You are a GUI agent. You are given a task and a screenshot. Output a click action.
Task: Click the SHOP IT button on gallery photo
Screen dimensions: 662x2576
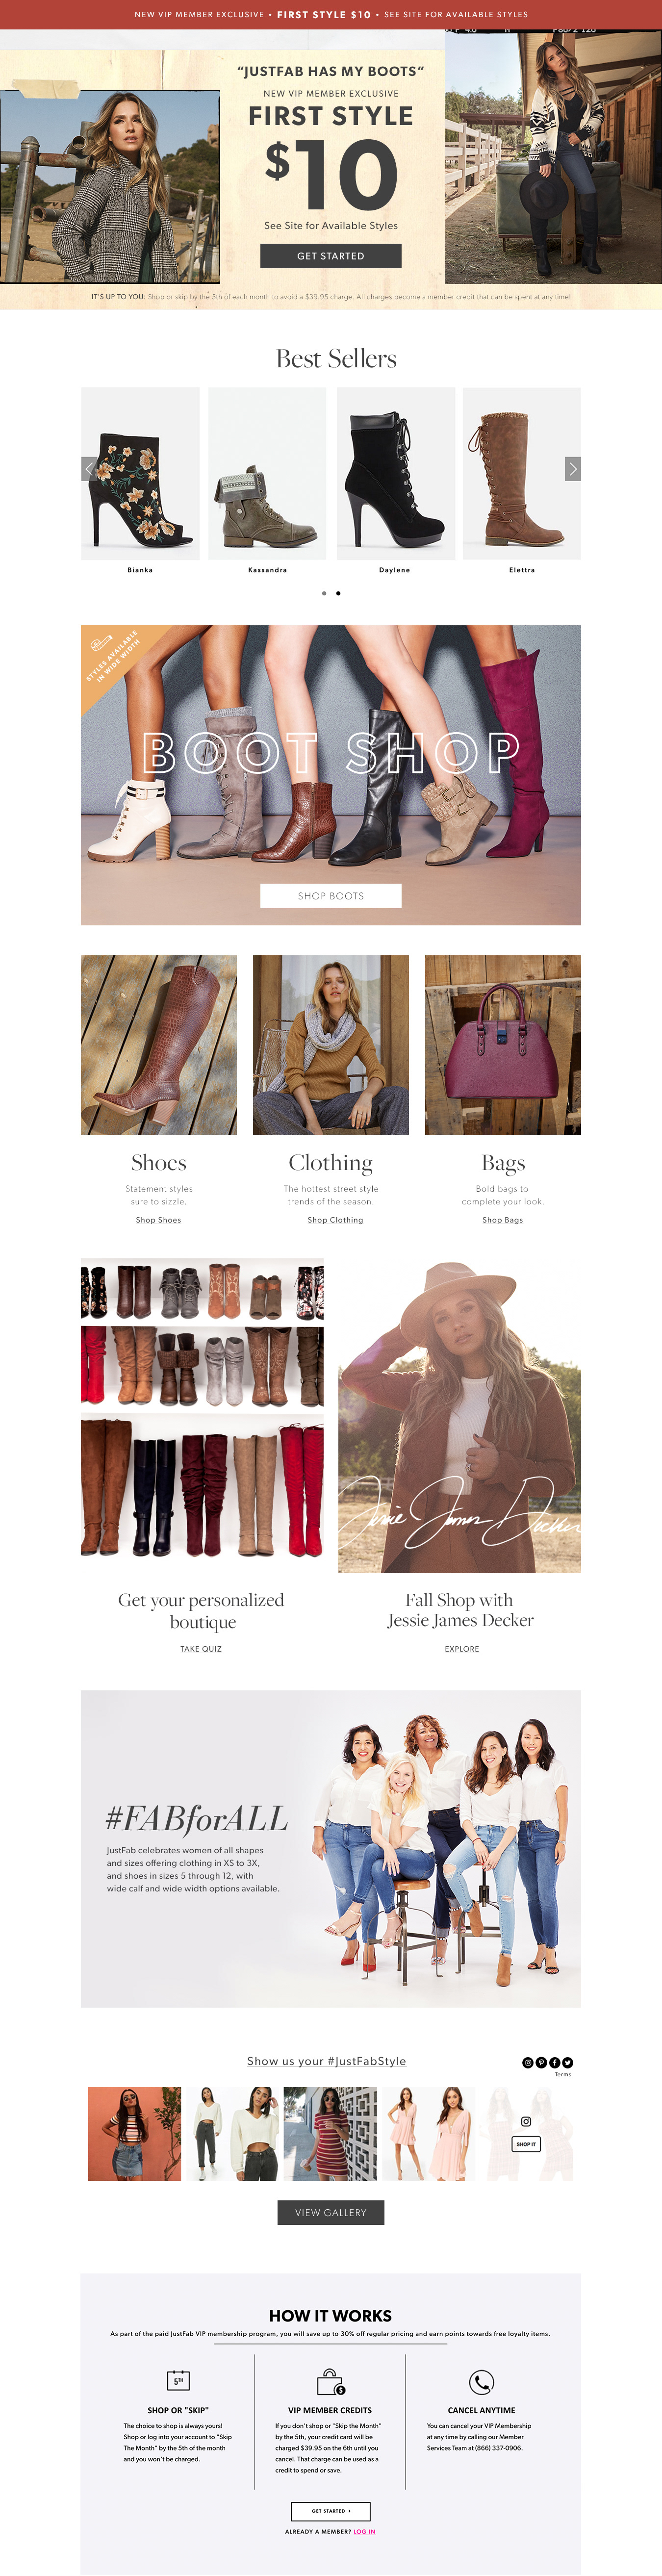(526, 2143)
